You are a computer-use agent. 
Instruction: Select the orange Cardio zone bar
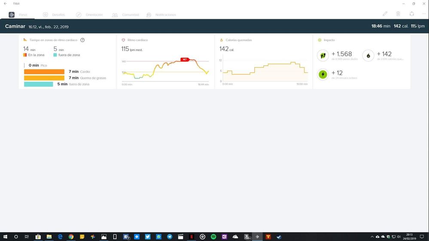pyautogui.click(x=44, y=72)
